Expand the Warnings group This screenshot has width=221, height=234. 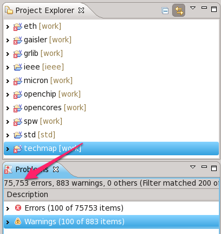tap(8, 222)
